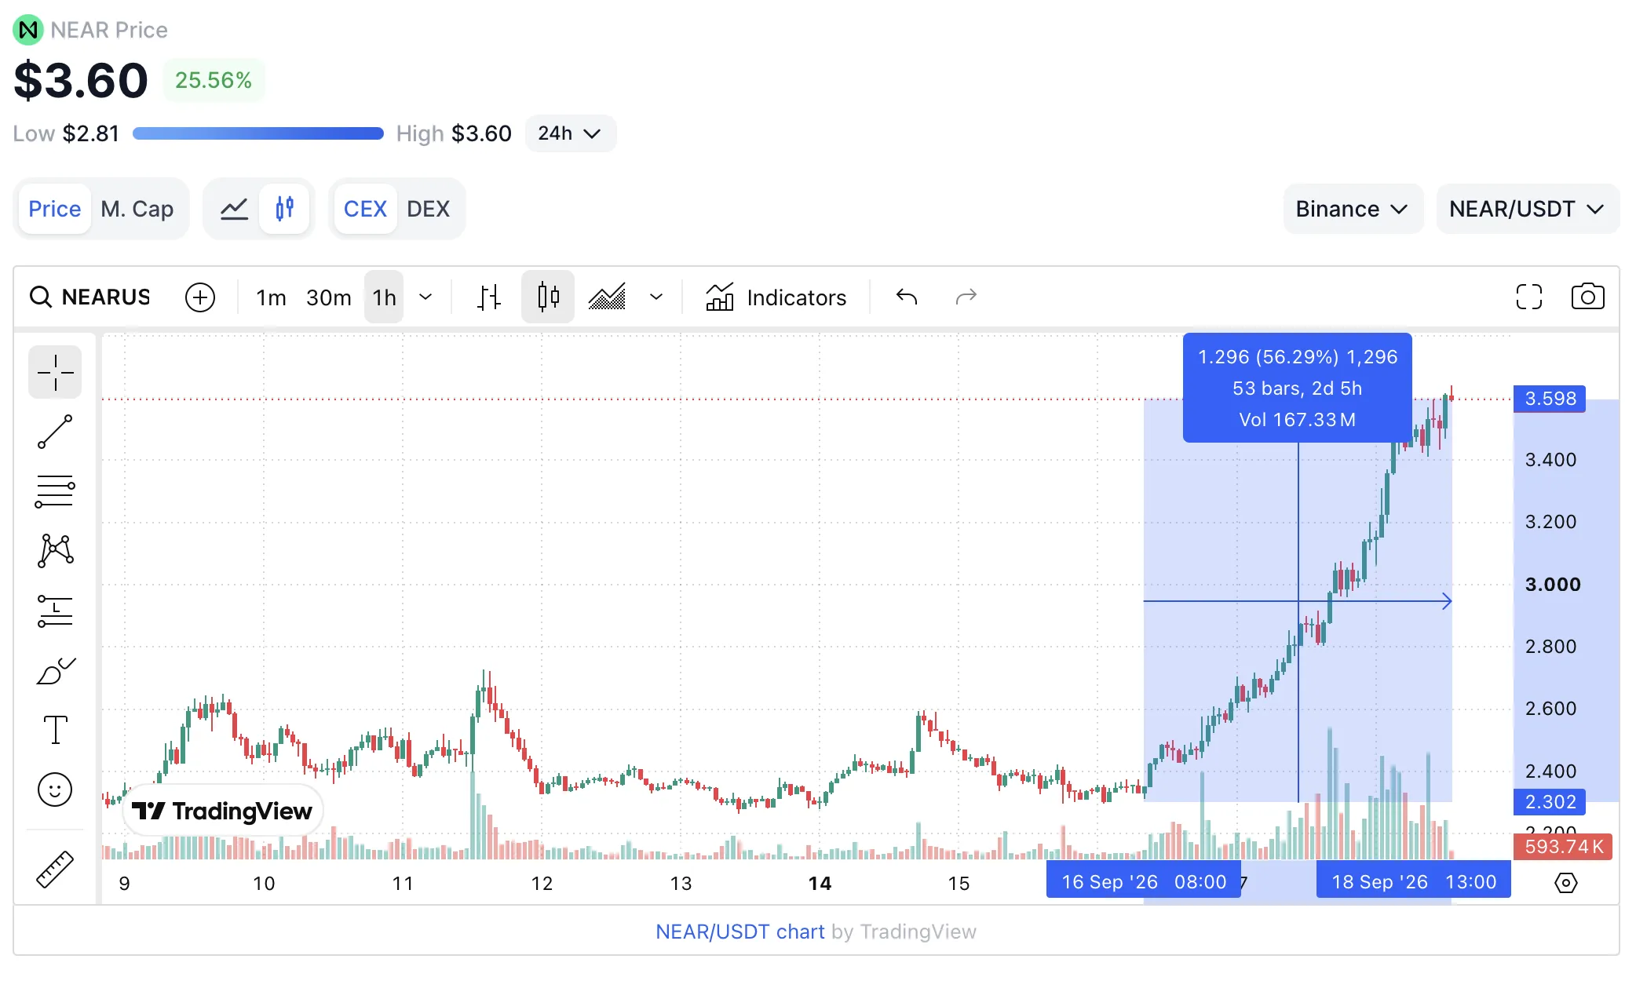Click the date label 12 on time axis

(542, 884)
